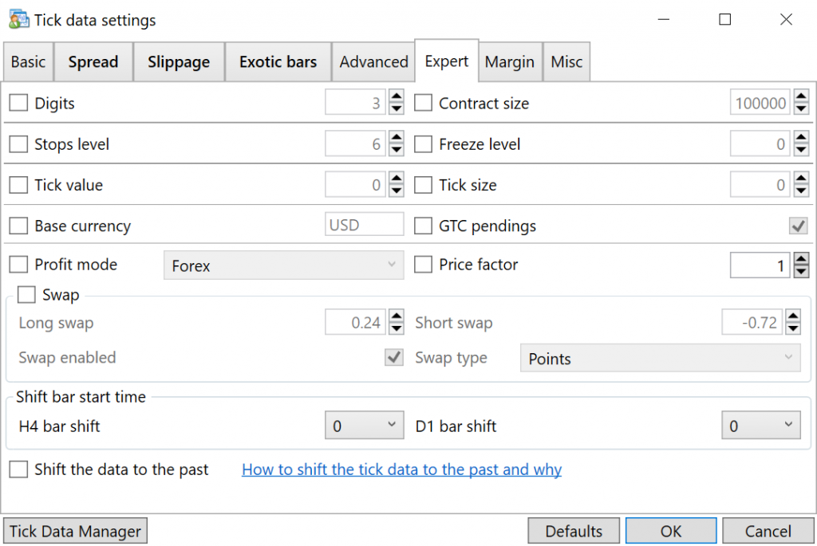Enable the Digits checkbox

18,104
